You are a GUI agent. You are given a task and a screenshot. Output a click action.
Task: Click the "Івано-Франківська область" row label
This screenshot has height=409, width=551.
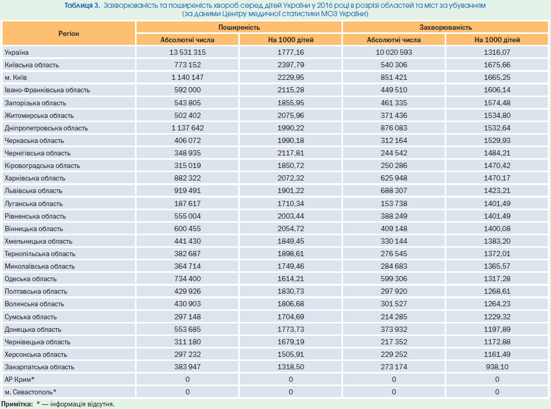click(47, 90)
